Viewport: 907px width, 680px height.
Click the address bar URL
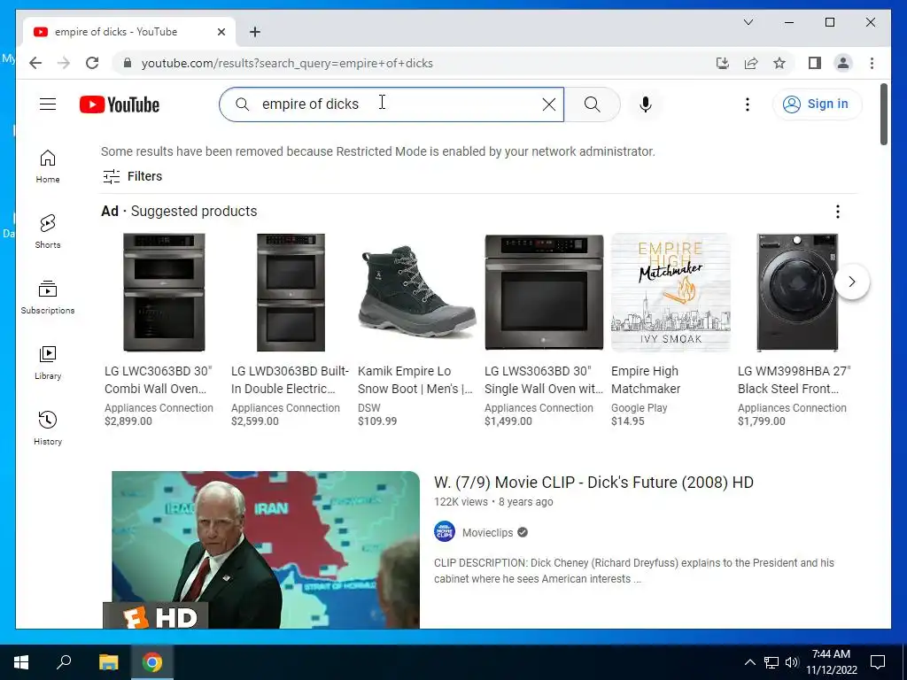click(287, 63)
